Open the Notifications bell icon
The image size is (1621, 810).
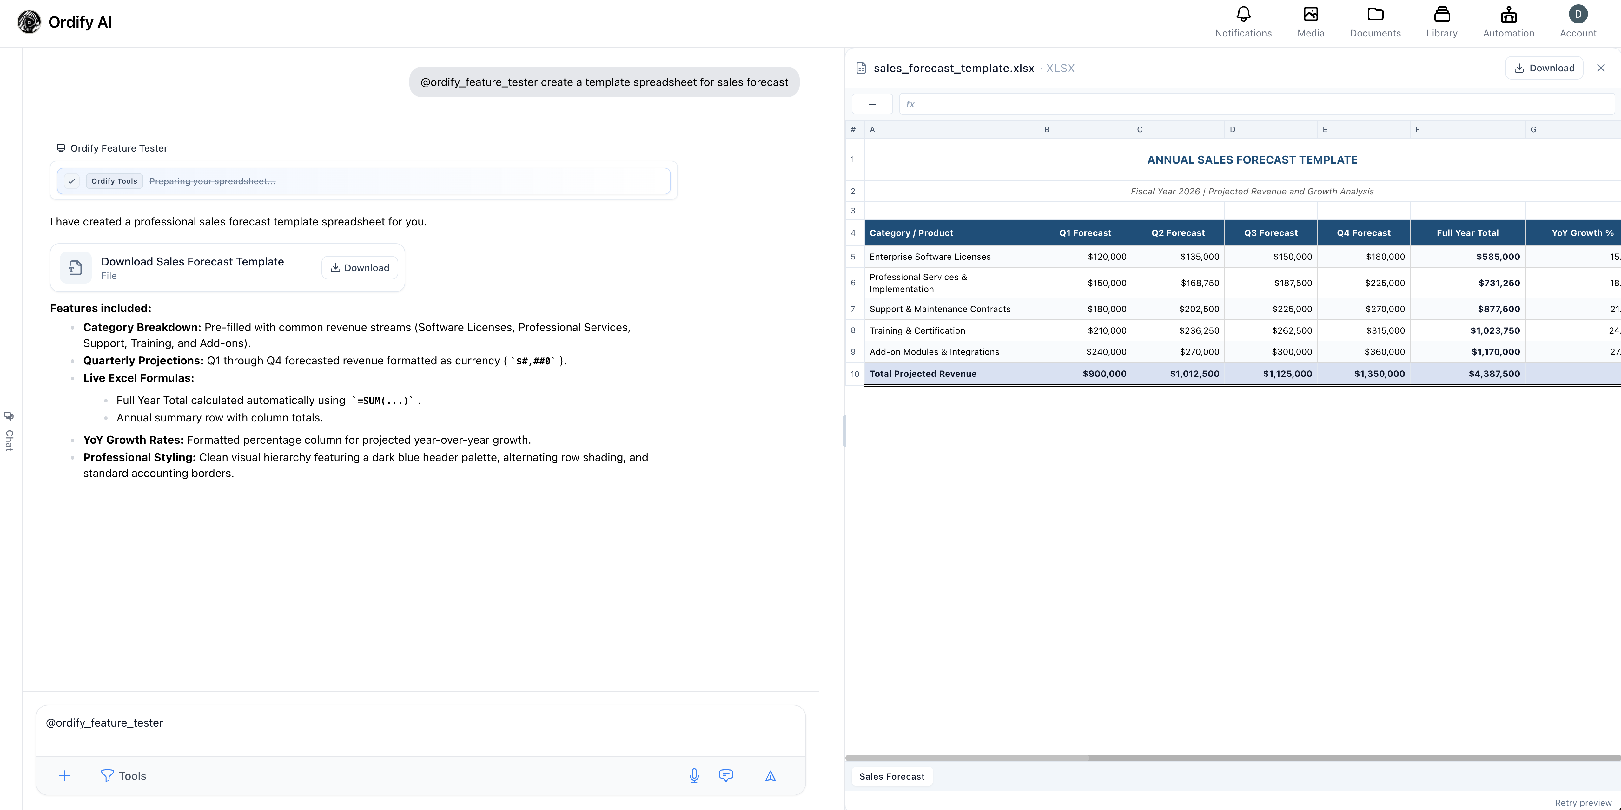(1243, 15)
